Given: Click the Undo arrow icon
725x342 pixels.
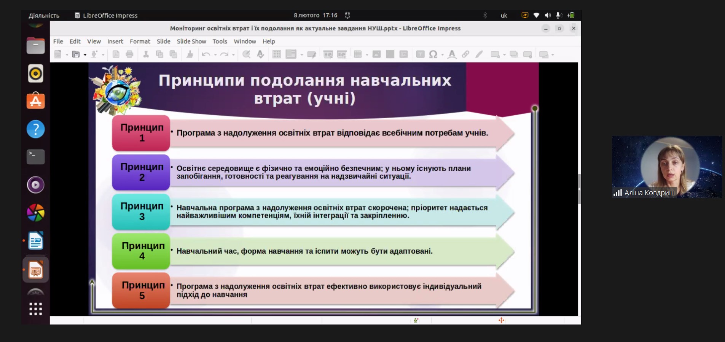Looking at the screenshot, I should [x=206, y=54].
